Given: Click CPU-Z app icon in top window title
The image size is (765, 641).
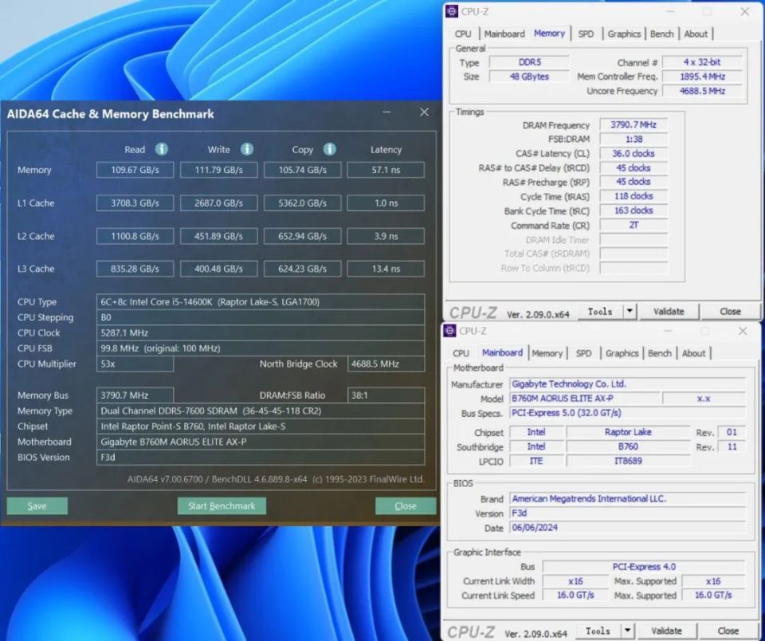Looking at the screenshot, I should (452, 11).
